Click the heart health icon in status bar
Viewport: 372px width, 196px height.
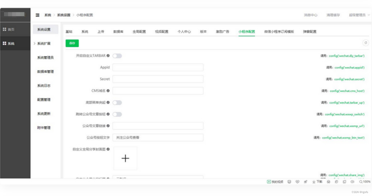click(297, 182)
